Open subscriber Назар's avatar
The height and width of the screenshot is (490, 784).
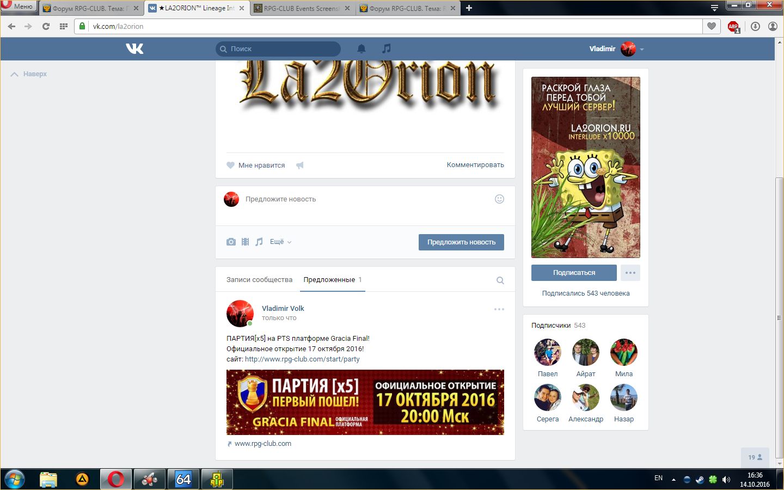coord(624,397)
